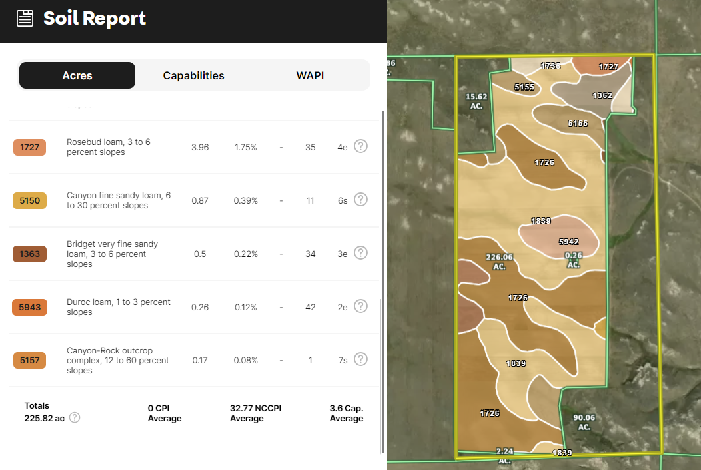Click the 226.06 AC. parcel label on map
Image resolution: width=701 pixels, height=470 pixels.
pyautogui.click(x=499, y=261)
